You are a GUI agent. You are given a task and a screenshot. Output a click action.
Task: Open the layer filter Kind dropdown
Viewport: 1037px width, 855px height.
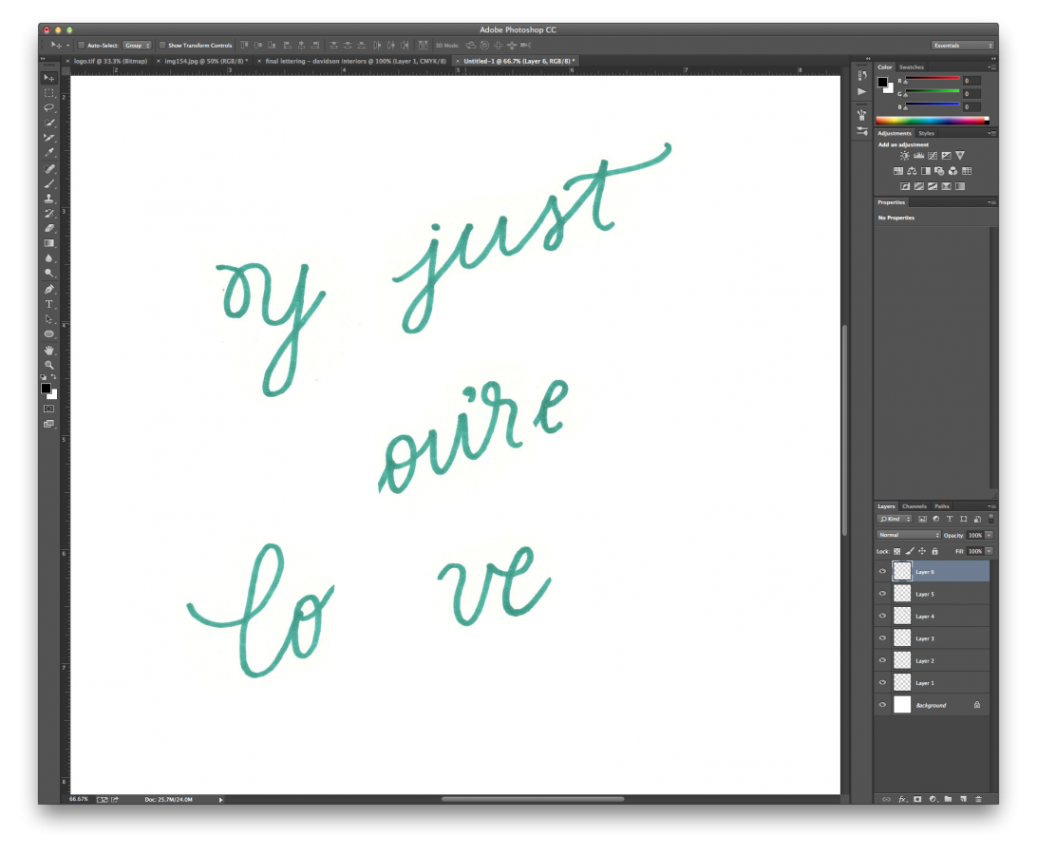point(894,519)
